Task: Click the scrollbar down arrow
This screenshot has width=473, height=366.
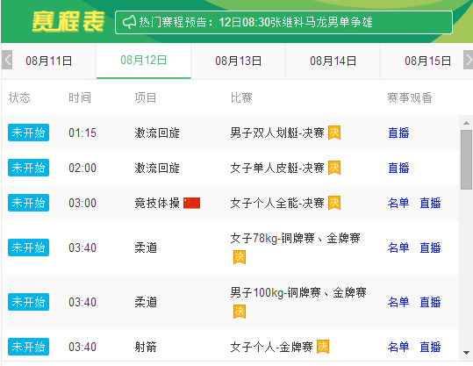Action: coord(466,353)
